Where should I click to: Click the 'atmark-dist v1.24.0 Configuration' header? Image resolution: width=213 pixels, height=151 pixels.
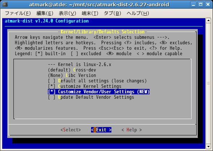pyautogui.click(x=47, y=21)
